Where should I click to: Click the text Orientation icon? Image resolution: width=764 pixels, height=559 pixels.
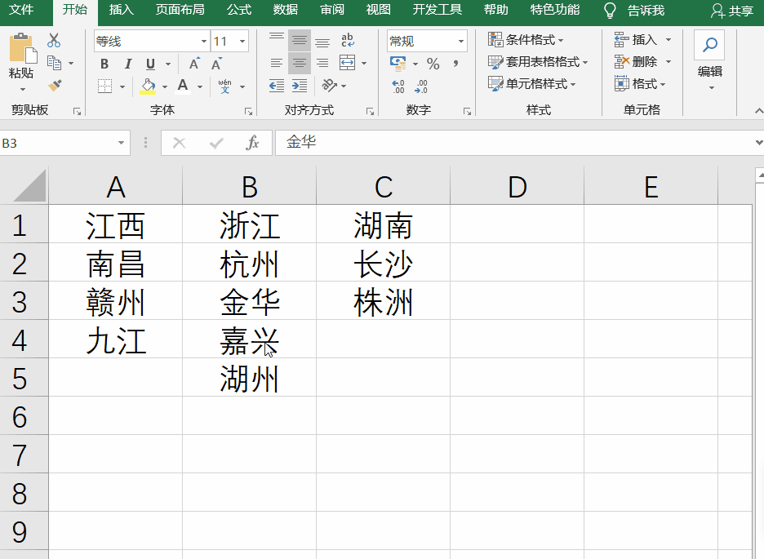coord(330,87)
